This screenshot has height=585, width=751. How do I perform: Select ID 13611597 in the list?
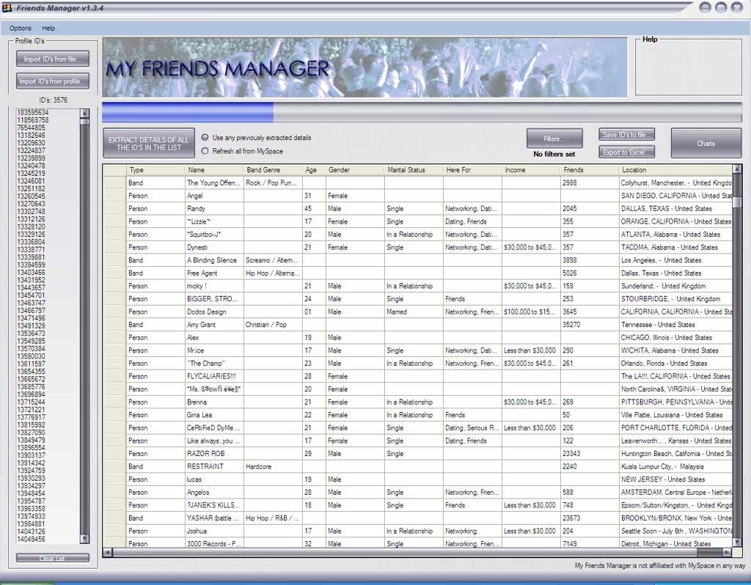click(x=31, y=364)
